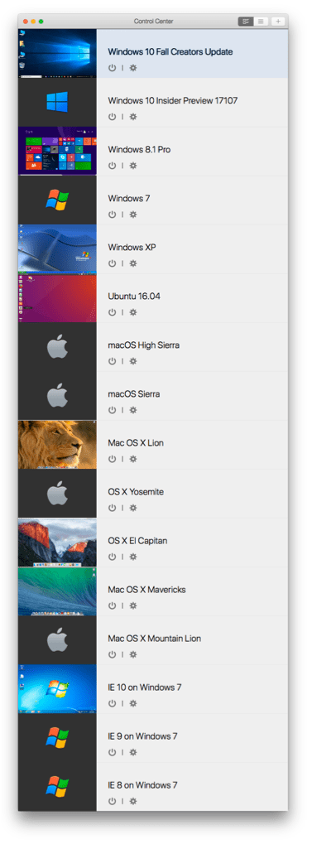This screenshot has height=854, width=317.
Task: Select IE 9 on Windows 7 entry
Action: click(x=153, y=738)
